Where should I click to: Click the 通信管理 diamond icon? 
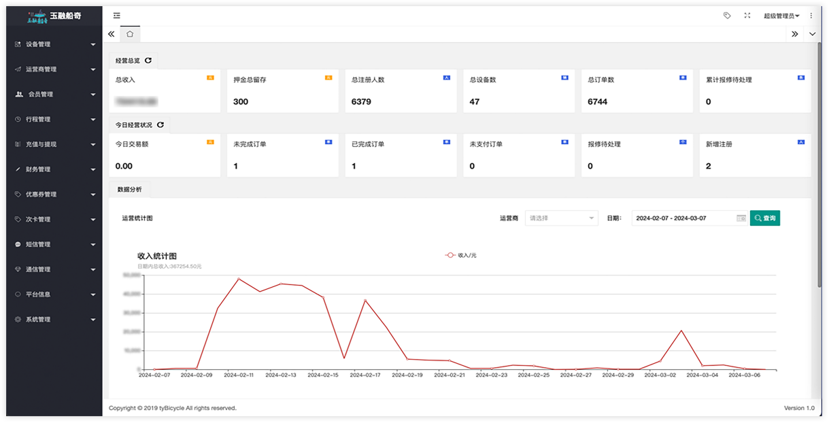(18, 269)
